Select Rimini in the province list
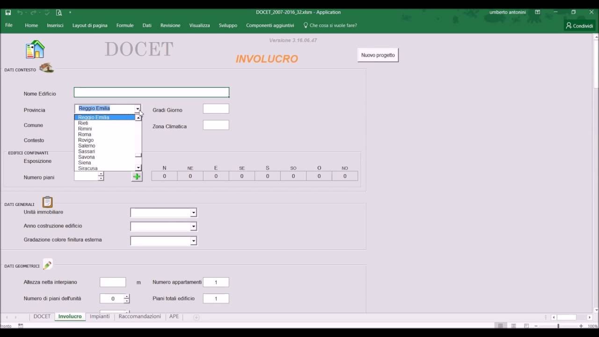 tap(104, 129)
